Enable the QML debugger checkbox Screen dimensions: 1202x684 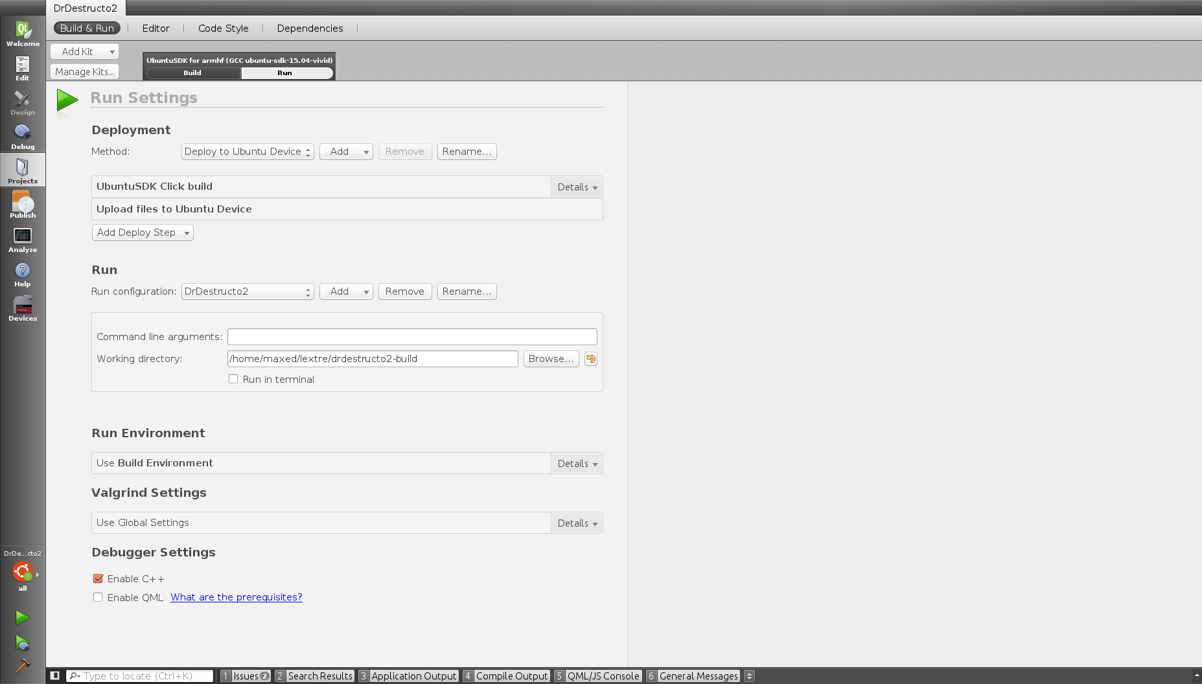click(98, 597)
